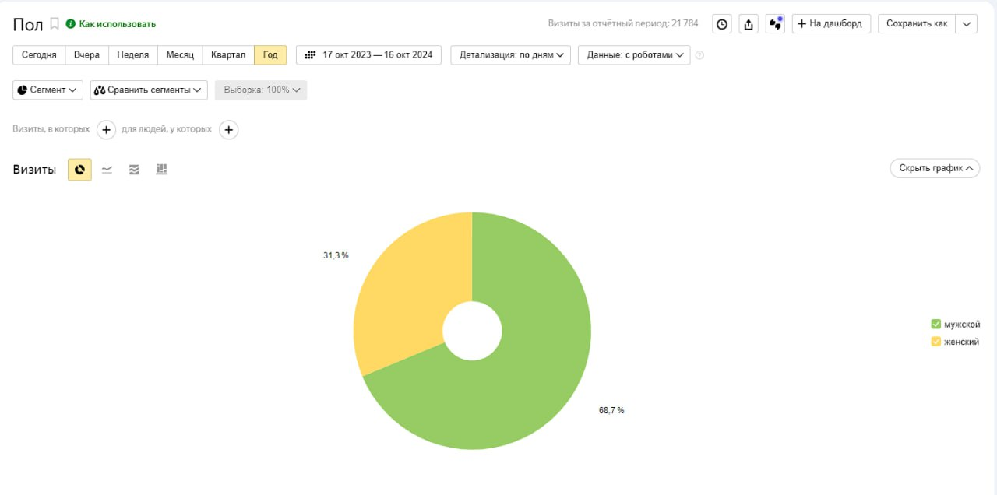Expand the arrow next to Сохранить как
The height and width of the screenshot is (495, 997).
click(967, 24)
